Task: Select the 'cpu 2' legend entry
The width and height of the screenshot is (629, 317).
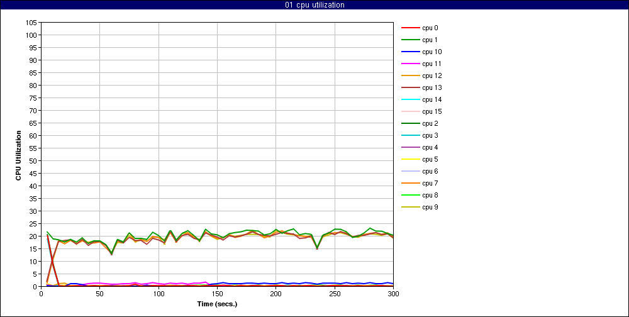Action: (420, 123)
